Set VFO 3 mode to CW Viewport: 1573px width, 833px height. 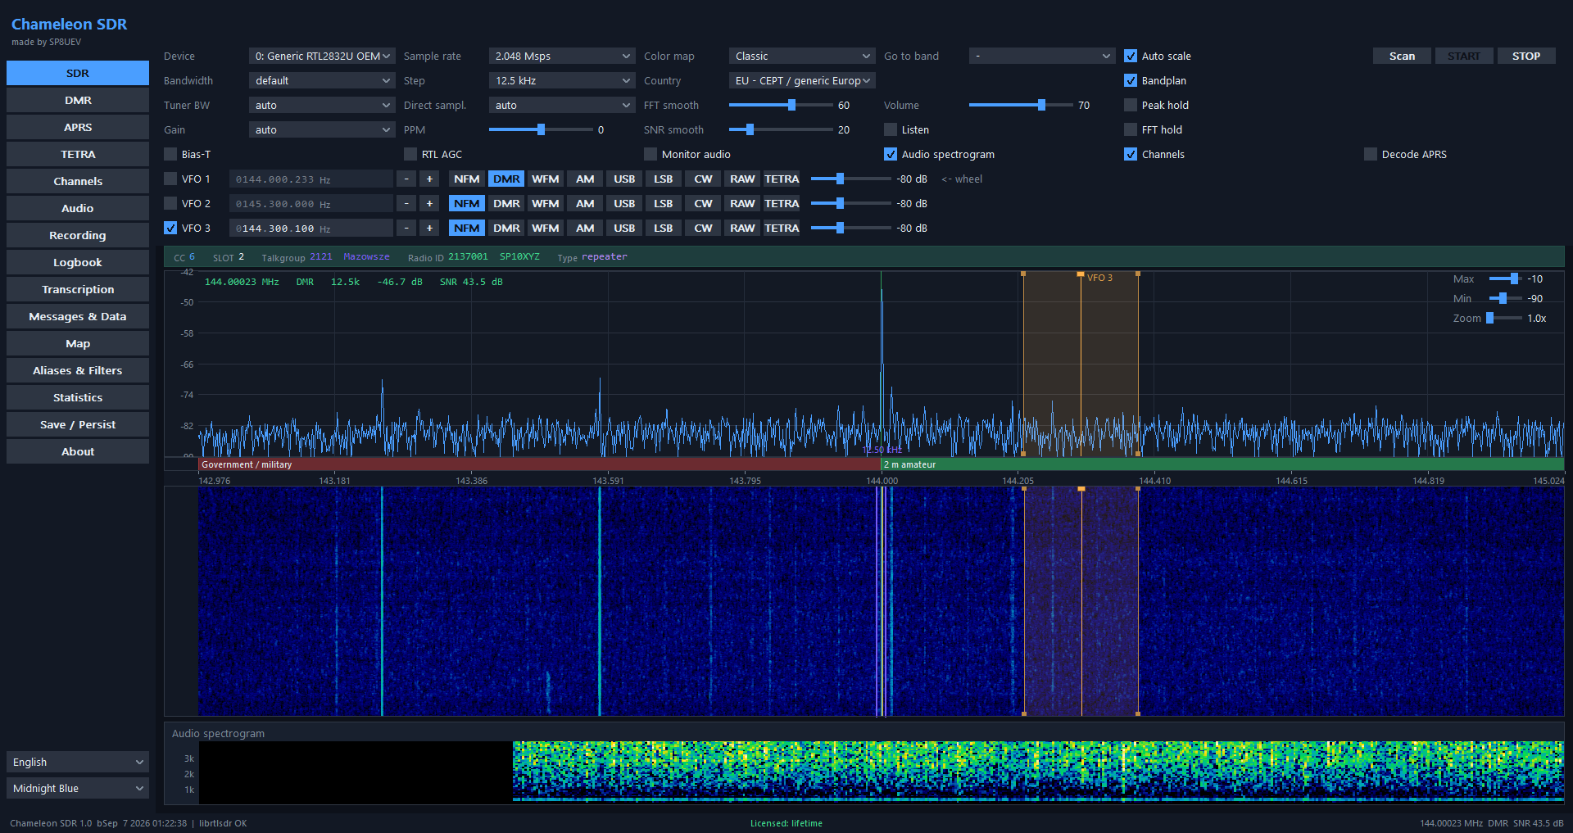point(703,228)
